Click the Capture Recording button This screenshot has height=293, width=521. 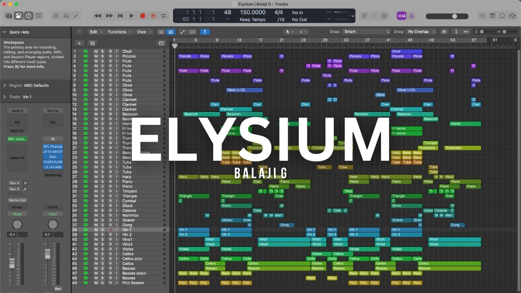(153, 16)
